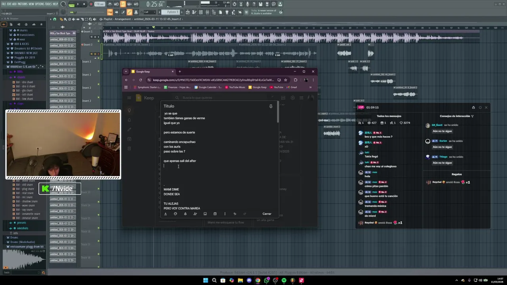Open the FILE menu in FL Studio
The width and height of the screenshot is (507, 285).
4,4
